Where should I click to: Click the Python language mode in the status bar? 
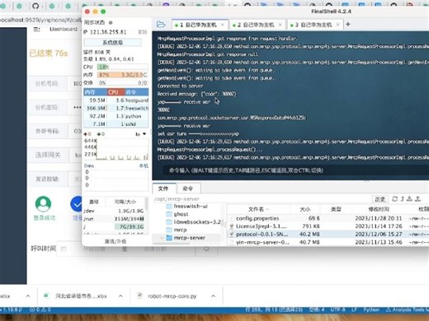click(x=371, y=309)
